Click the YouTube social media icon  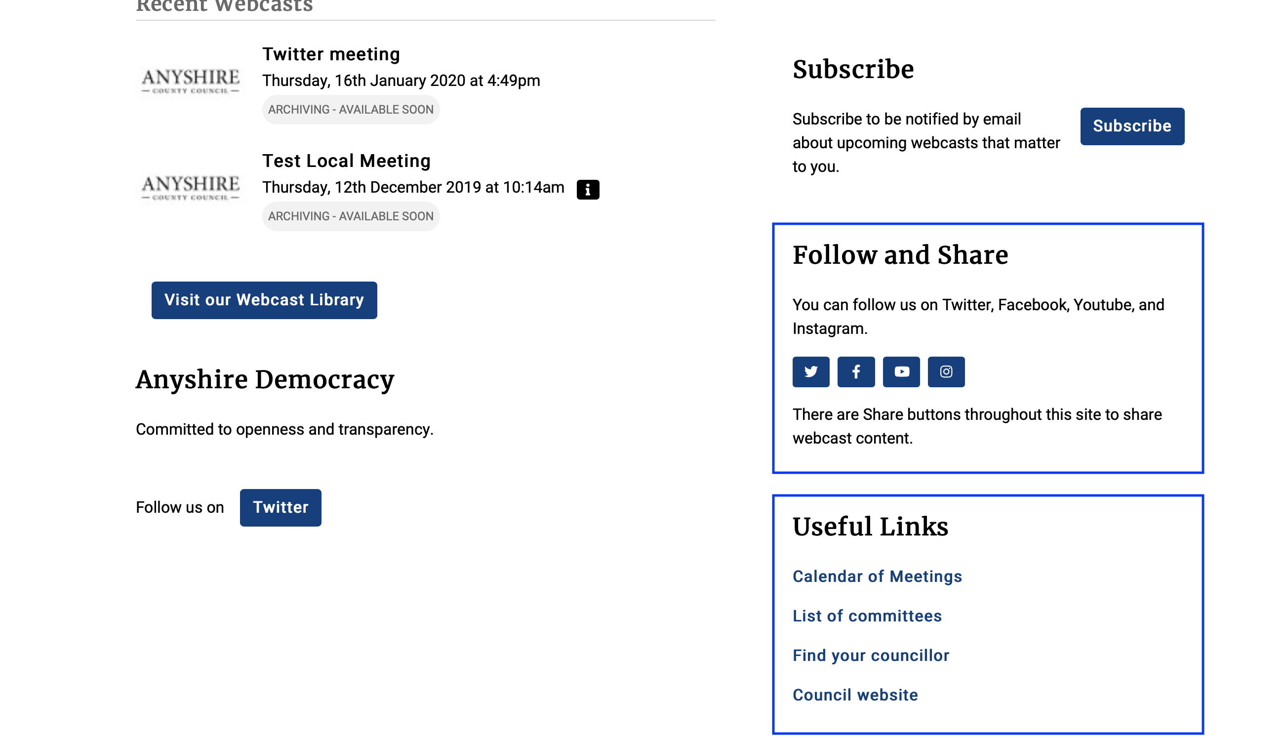(901, 371)
